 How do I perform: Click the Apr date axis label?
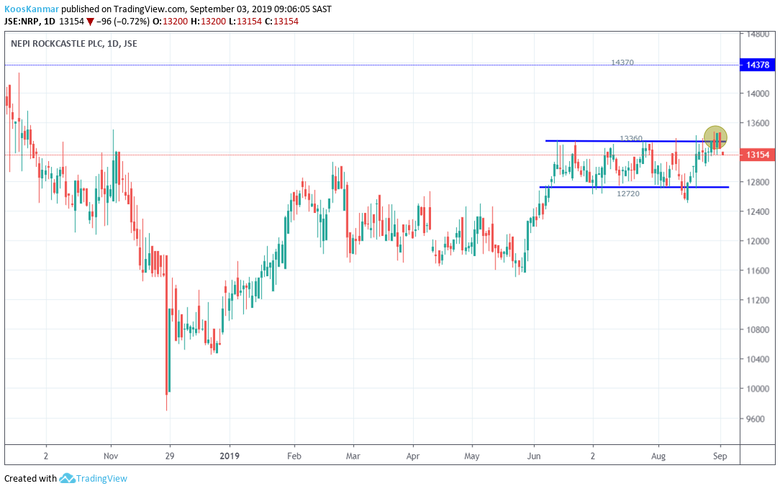[x=413, y=456]
